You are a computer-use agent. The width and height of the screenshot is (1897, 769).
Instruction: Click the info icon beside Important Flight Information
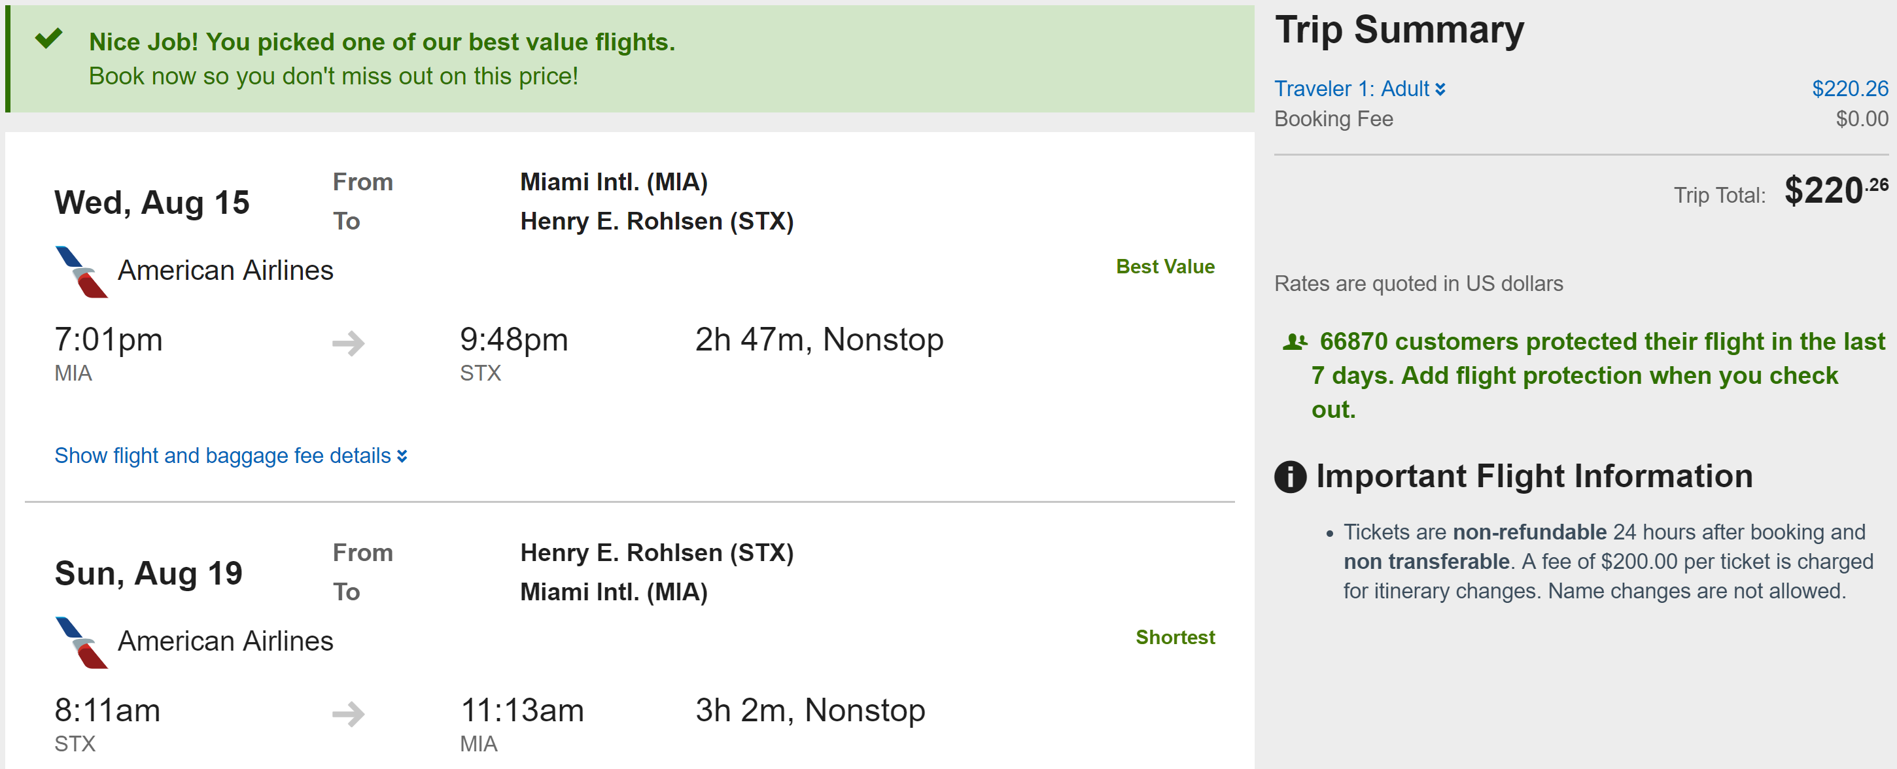coord(1289,477)
